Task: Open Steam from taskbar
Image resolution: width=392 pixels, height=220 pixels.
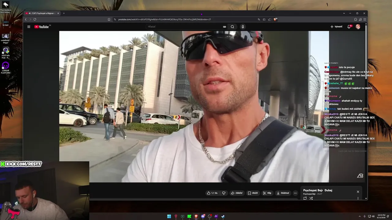Action: (223, 216)
